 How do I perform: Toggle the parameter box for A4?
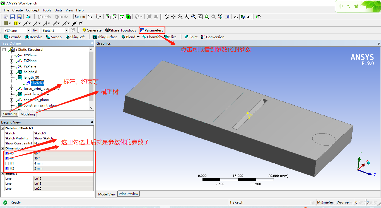(7, 158)
